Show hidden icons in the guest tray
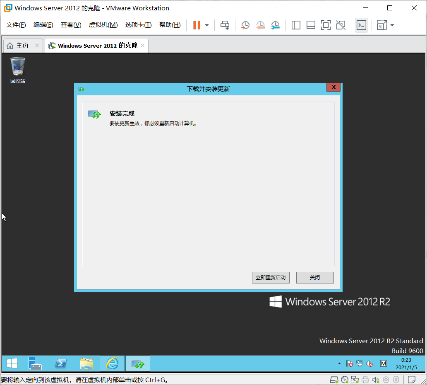Viewport: 427px width, 385px height. pyautogui.click(x=340, y=363)
